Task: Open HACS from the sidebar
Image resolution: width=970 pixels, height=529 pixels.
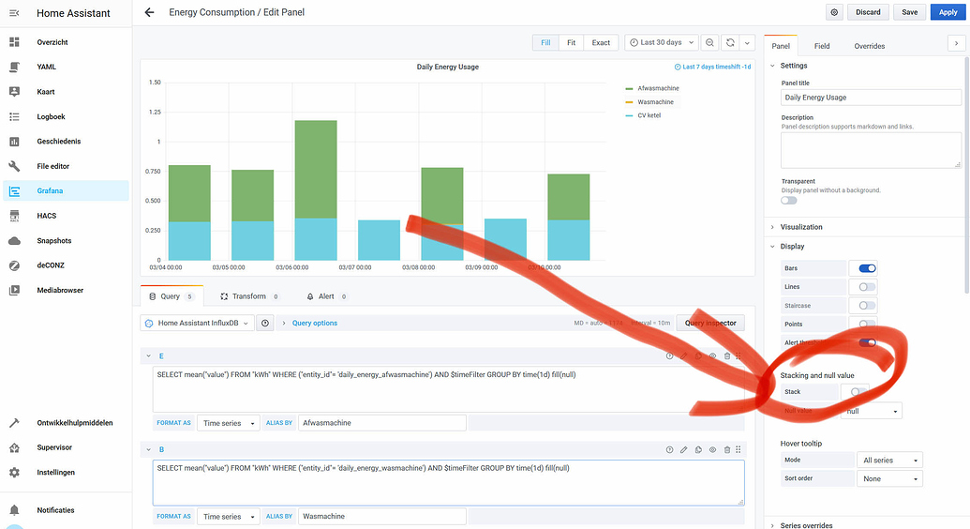Action: tap(47, 216)
